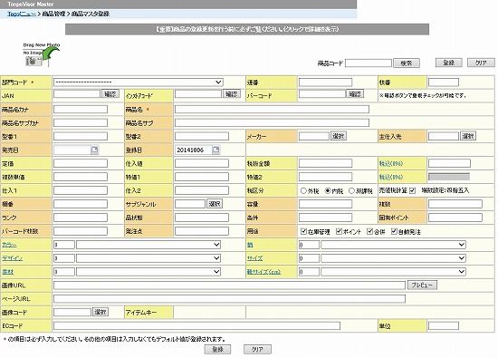The image size is (498, 358).
Task: Focus the 型番1 input field
Action: click(x=81, y=136)
